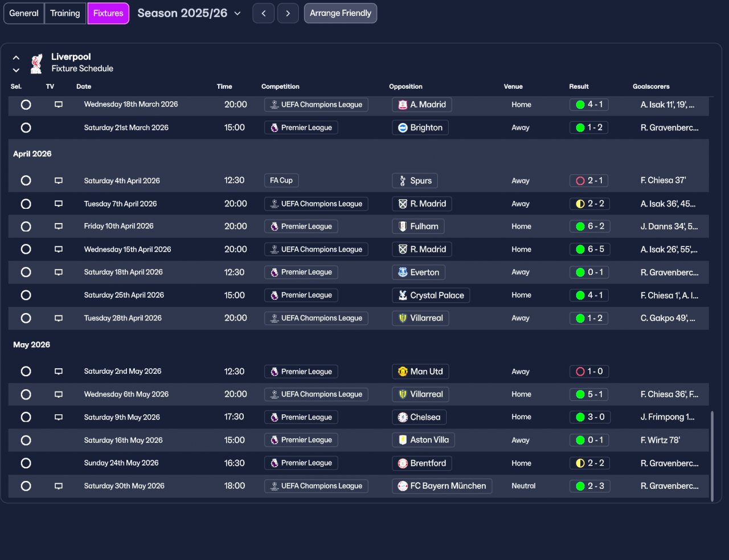Image resolution: width=729 pixels, height=560 pixels.
Task: Click the TV icon for the Spurs FA Cup match
Action: click(x=58, y=180)
